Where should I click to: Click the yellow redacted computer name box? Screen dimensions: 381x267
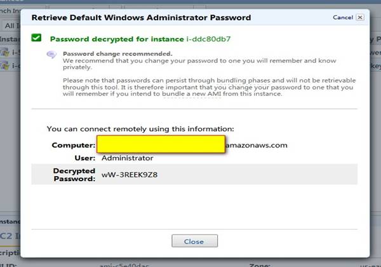(161, 144)
